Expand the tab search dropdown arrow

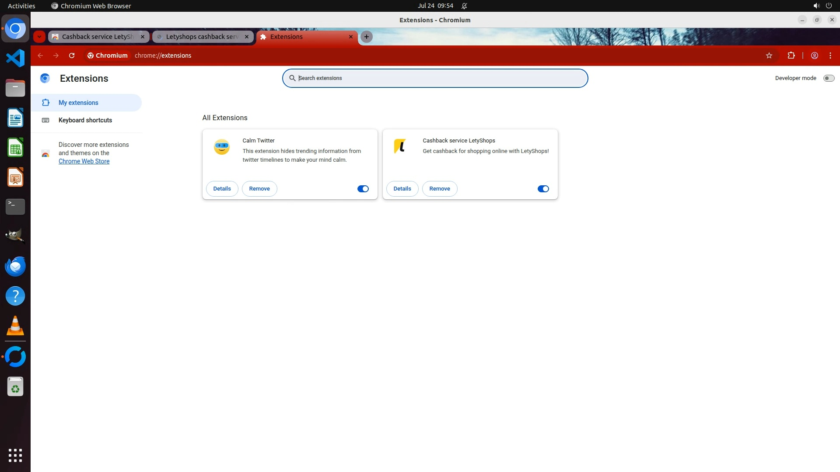(39, 37)
